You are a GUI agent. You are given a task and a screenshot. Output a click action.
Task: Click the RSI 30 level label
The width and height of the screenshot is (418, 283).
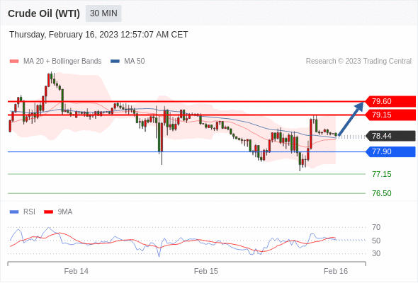pos(376,253)
